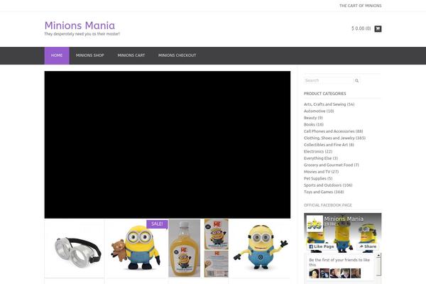The image size is (426, 284).
Task: Click the Facebook Share button
Action: click(x=368, y=246)
